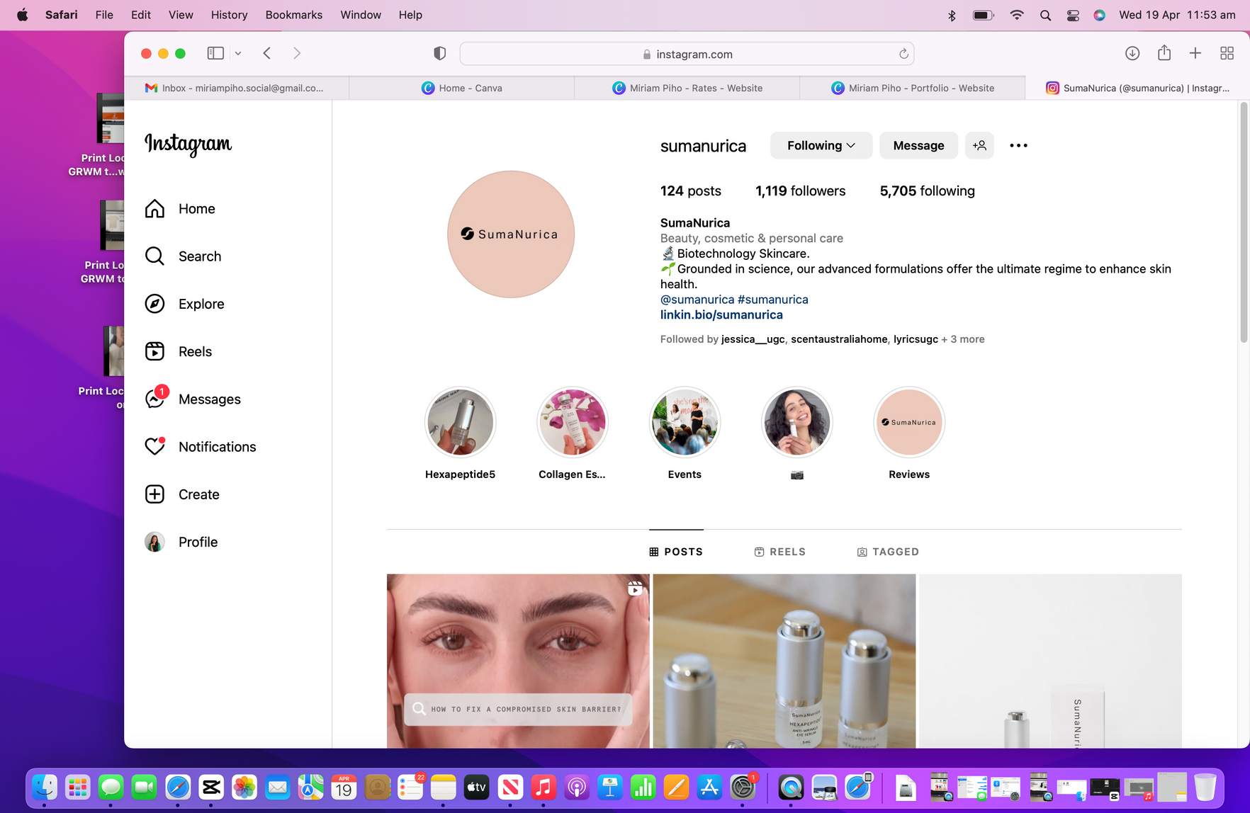
Task: Open the camera emoji story highlight
Action: click(796, 422)
